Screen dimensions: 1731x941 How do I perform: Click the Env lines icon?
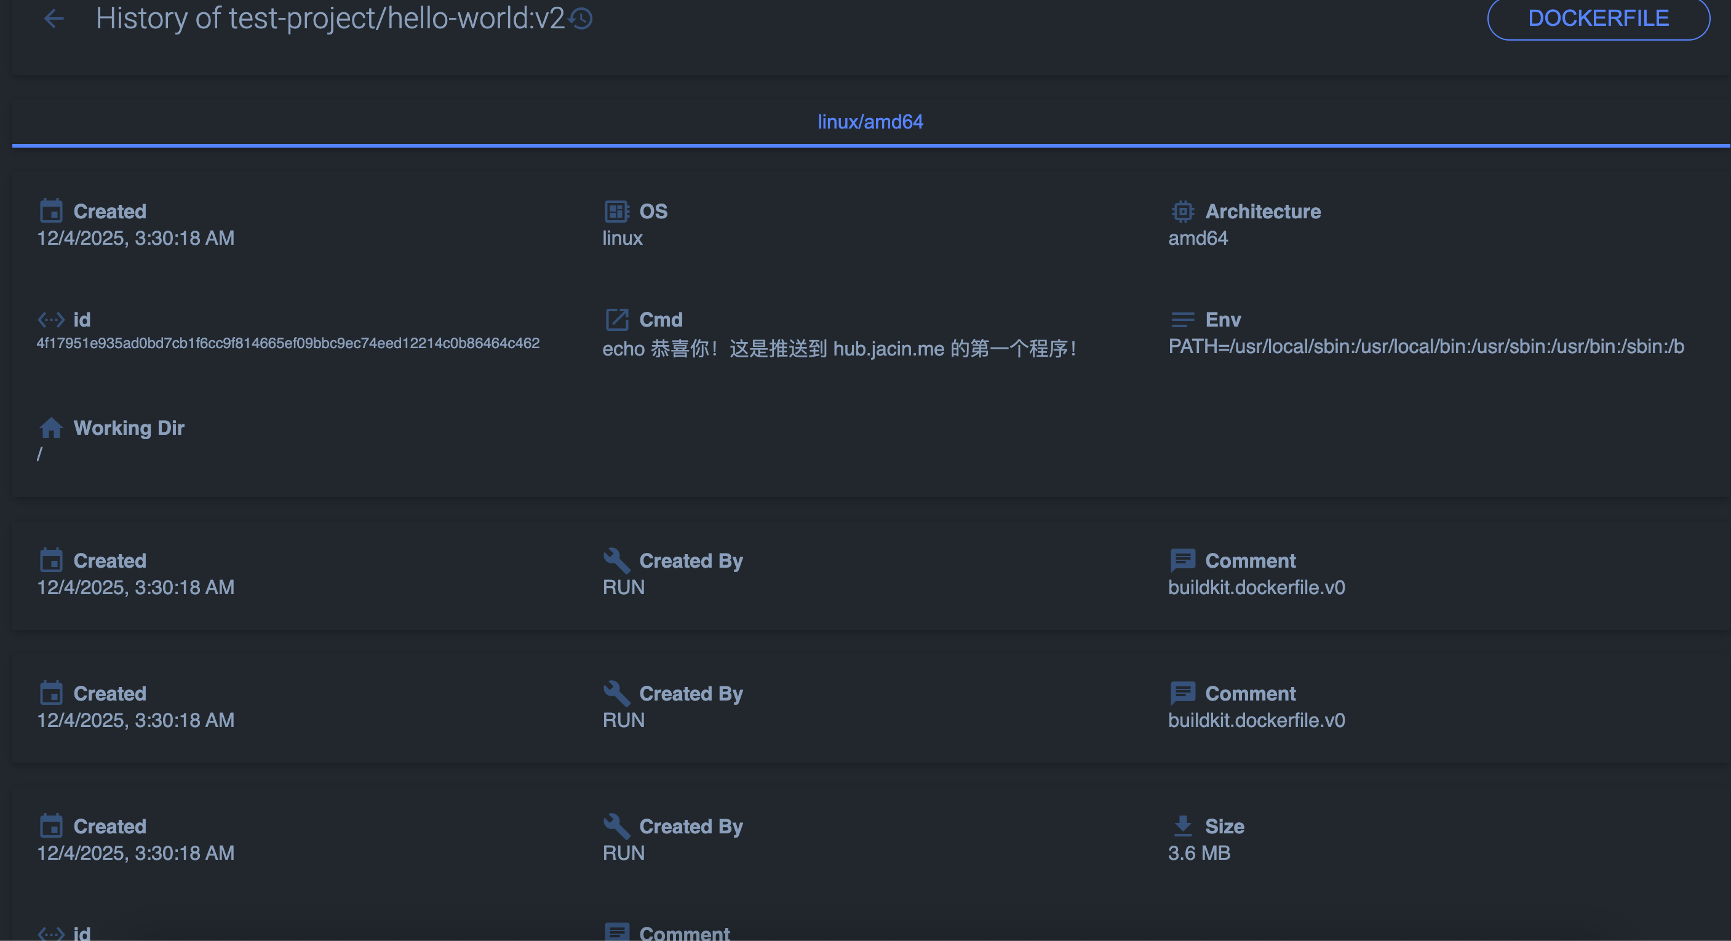pyautogui.click(x=1182, y=320)
